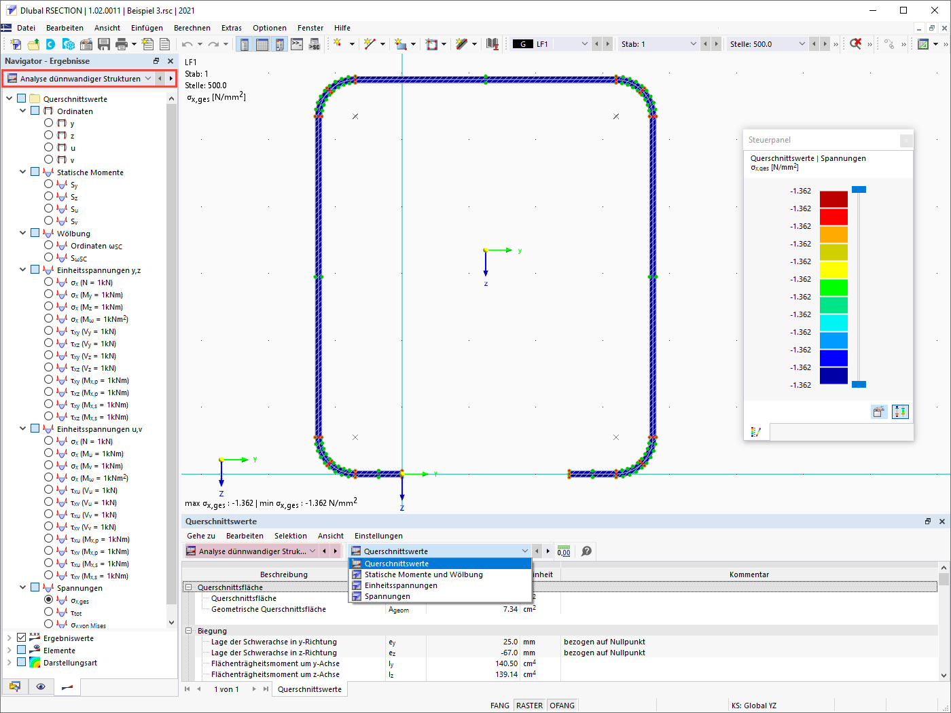Collapse the Statische Momente tree node
The height and width of the screenshot is (713, 951).
(x=23, y=172)
